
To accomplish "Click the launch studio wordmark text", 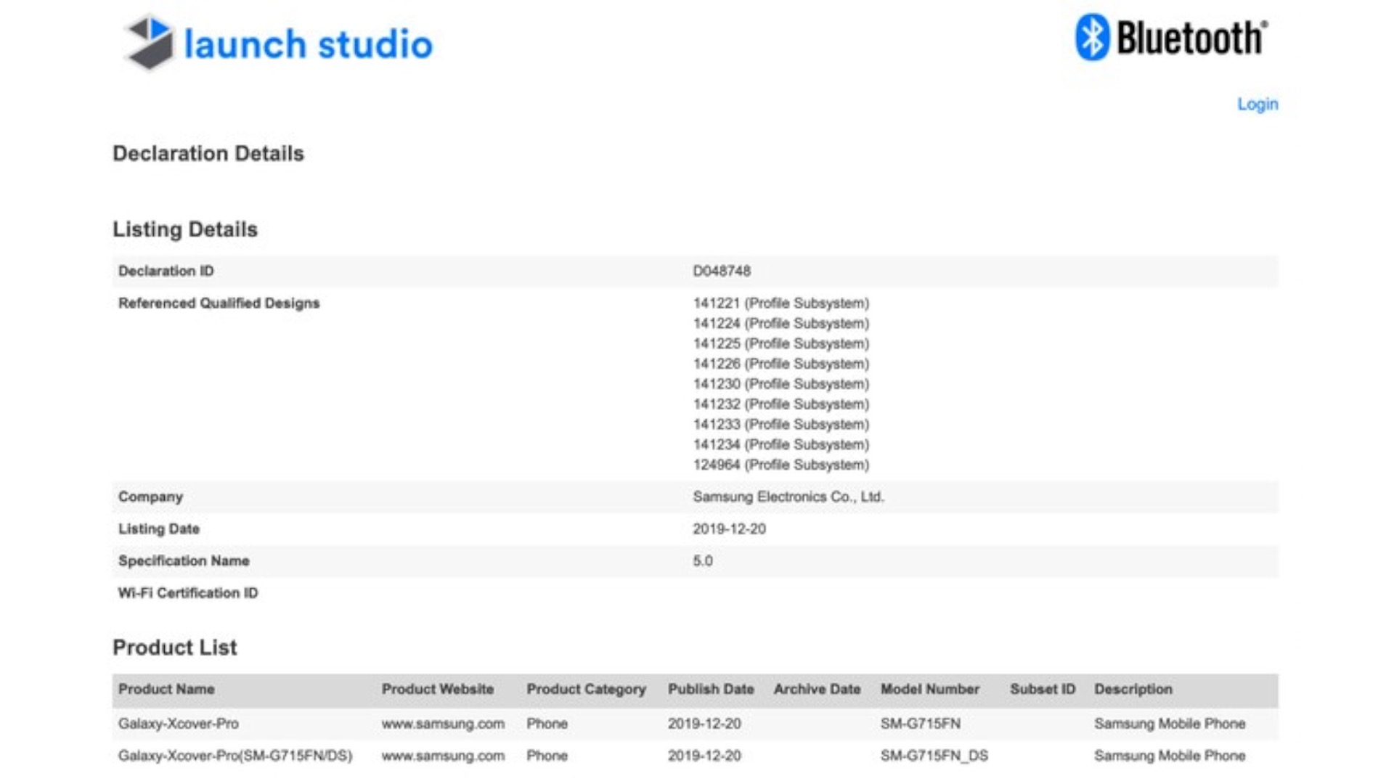I will 308,44.
